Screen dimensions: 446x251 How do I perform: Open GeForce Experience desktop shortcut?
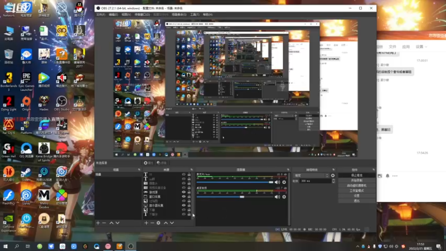coord(8,224)
